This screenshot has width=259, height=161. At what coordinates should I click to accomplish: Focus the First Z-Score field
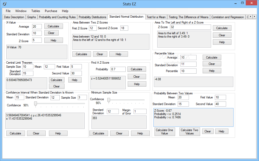[x=93, y=28]
